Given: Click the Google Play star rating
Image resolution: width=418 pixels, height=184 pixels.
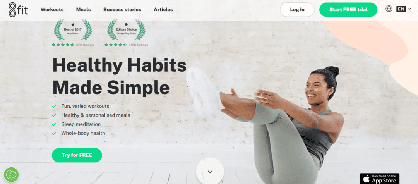Looking at the screenshot, I should click(x=115, y=45).
